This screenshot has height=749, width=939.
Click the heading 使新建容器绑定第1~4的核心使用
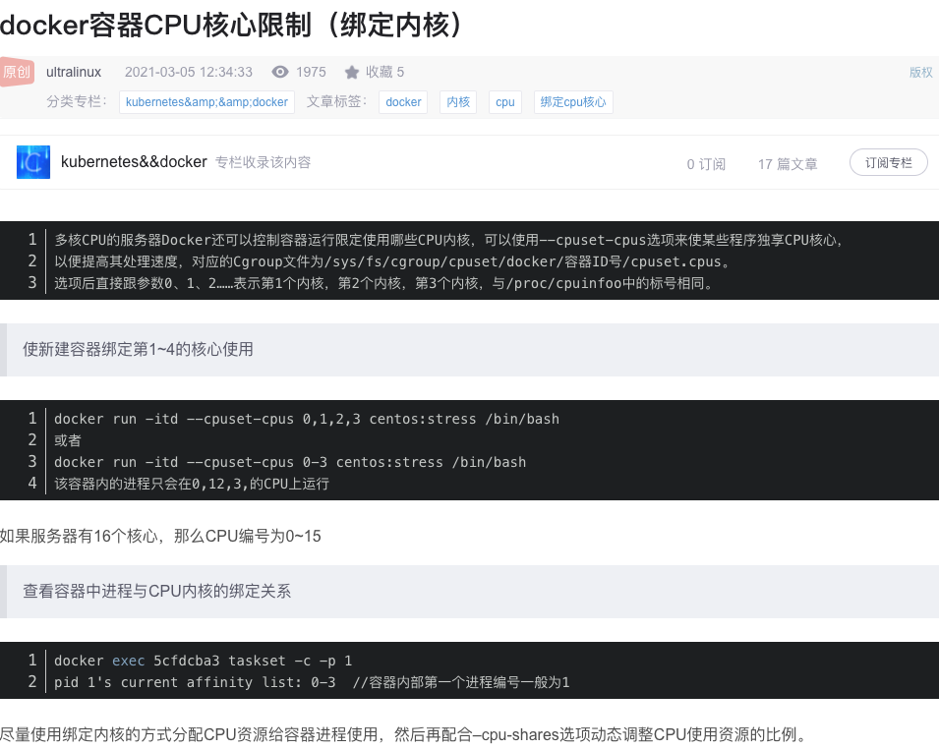138,349
